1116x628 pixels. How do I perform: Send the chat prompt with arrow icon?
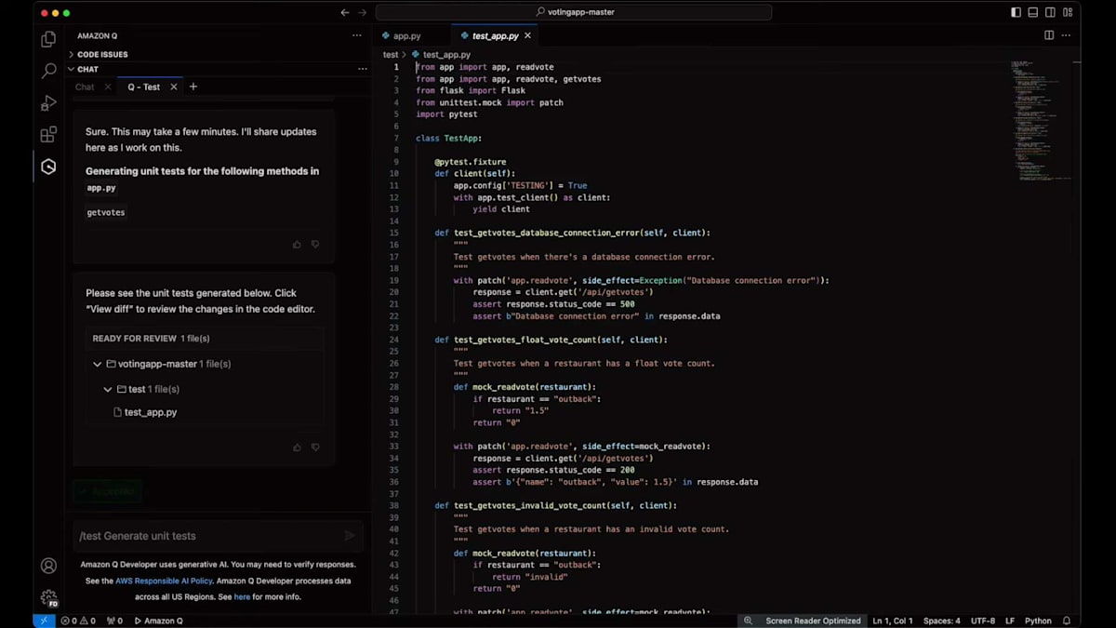click(350, 536)
